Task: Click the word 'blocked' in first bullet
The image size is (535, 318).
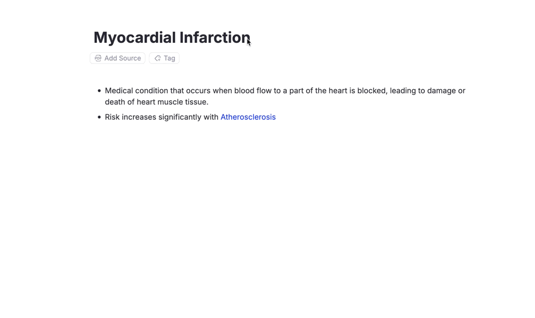Action: pyautogui.click(x=372, y=91)
